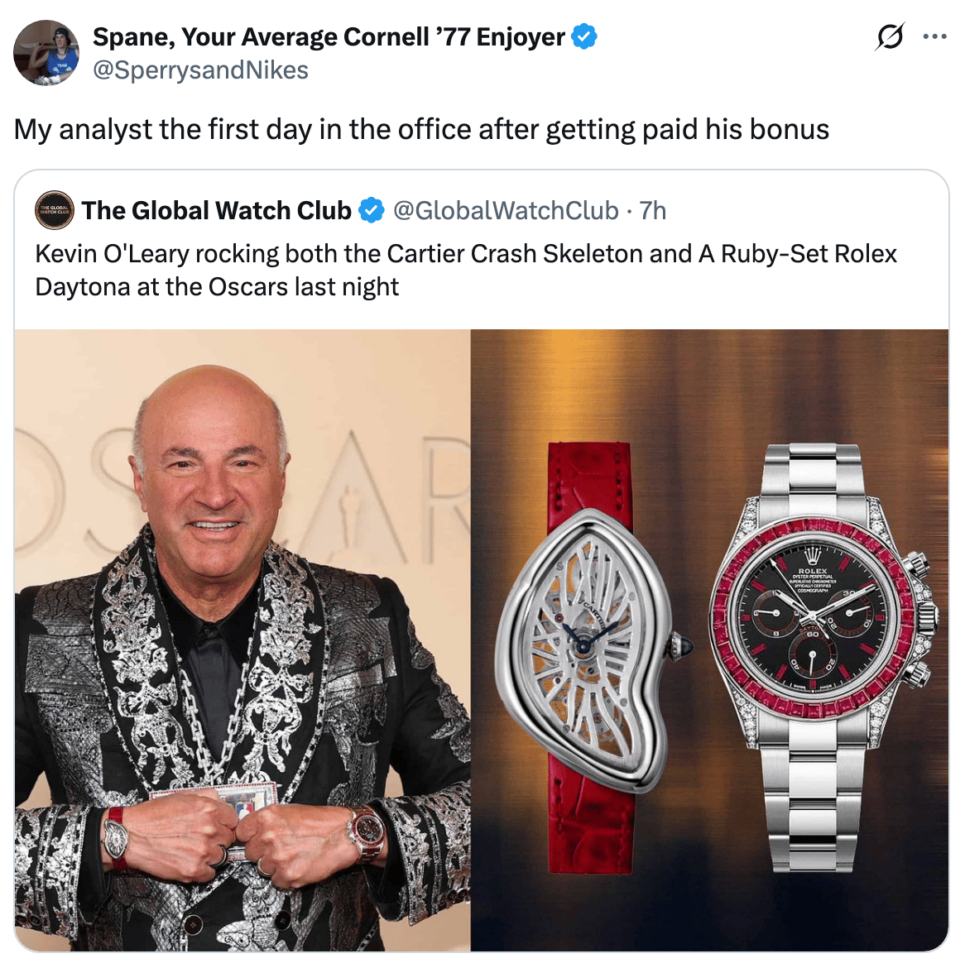Click the Cartier Crash Skeleton watch picture
Screen dimensions: 965x968
(593, 654)
